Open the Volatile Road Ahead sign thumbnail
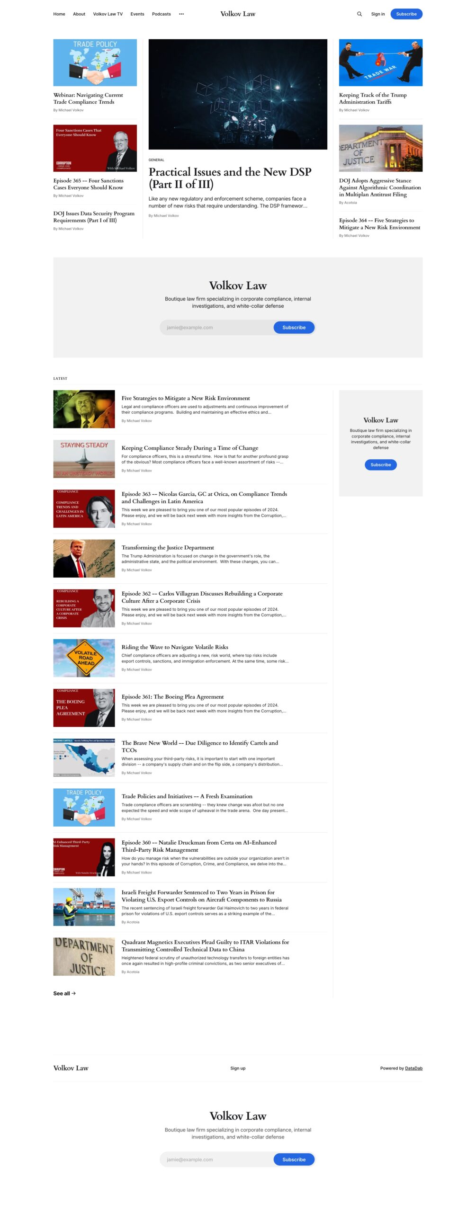Image resolution: width=476 pixels, height=1212 pixels. point(84,658)
